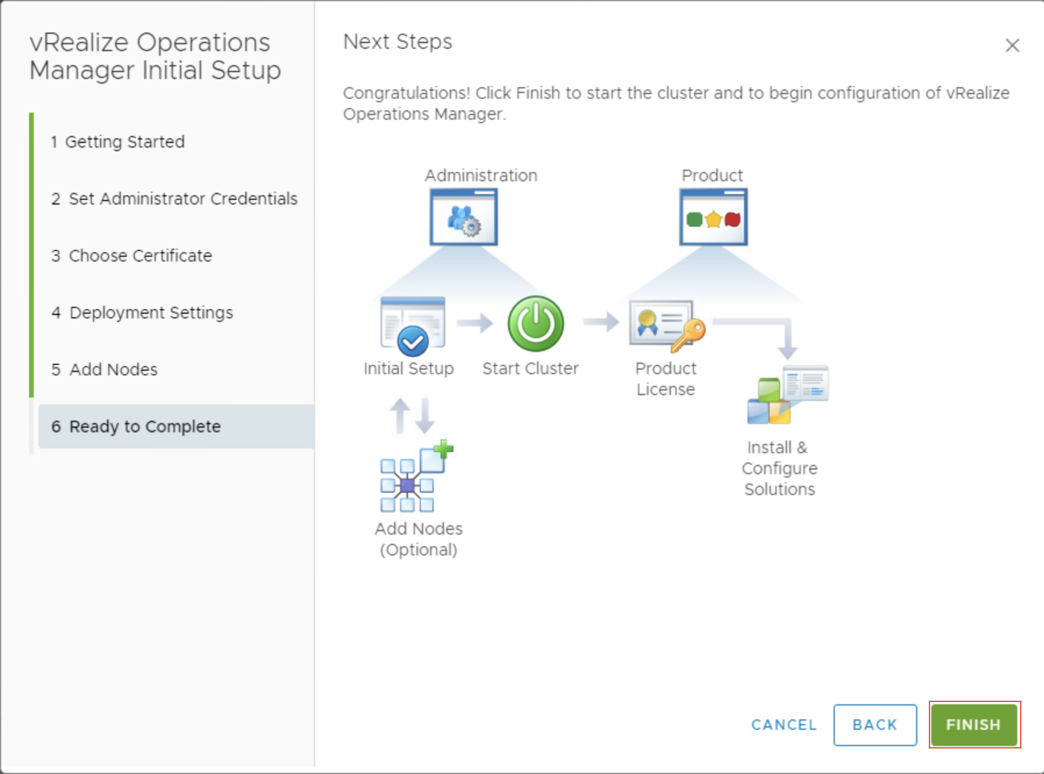Image resolution: width=1044 pixels, height=774 pixels.
Task: Click the Next Steps heading
Action: click(x=398, y=42)
